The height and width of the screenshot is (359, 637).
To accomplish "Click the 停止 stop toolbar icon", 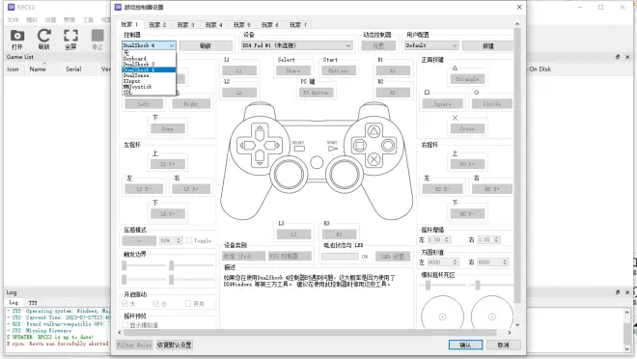I will 97,40.
